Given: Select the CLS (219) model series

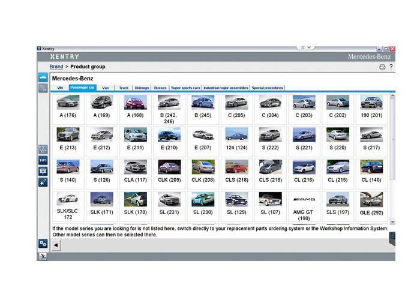Looking at the screenshot, I should [x=270, y=173].
